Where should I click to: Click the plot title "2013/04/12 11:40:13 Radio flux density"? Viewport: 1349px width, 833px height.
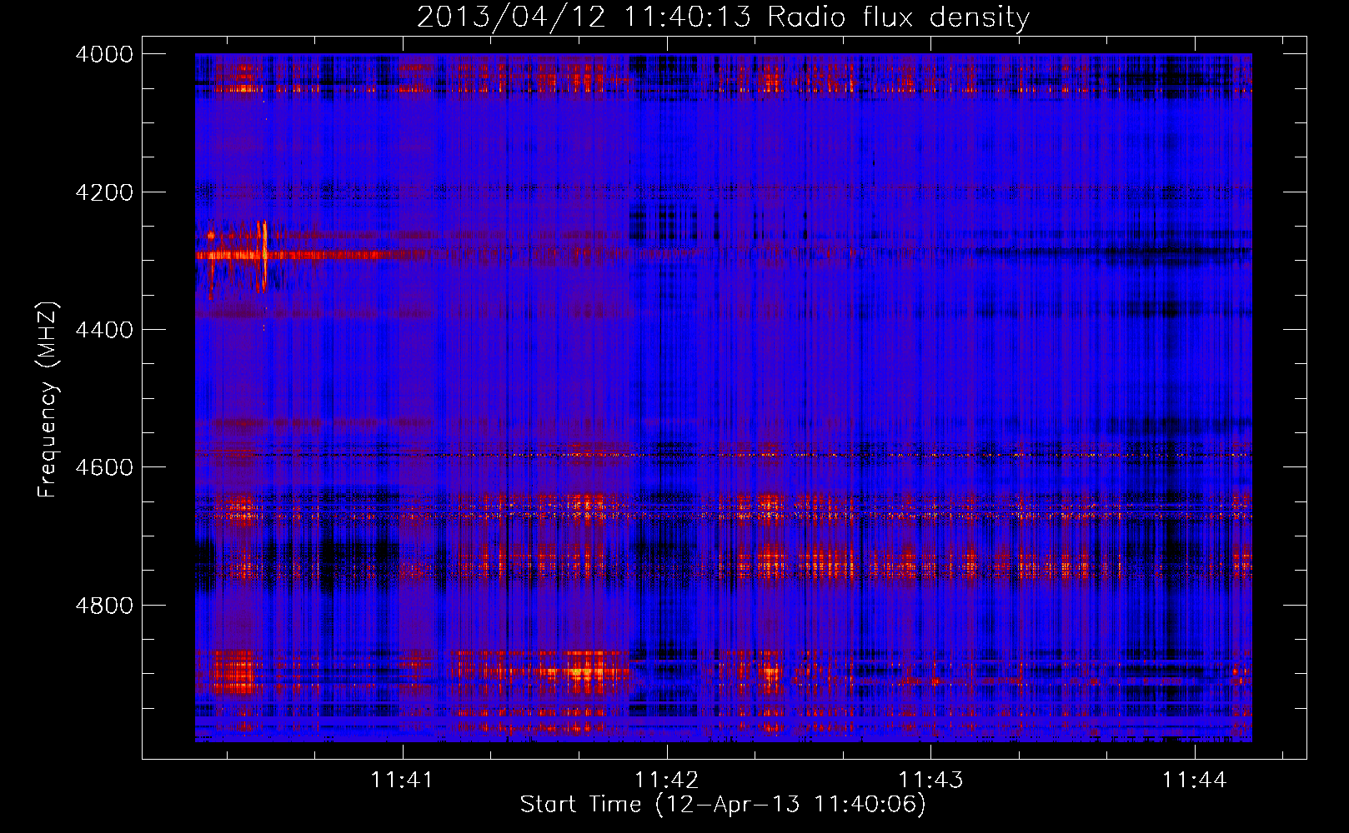(x=723, y=17)
